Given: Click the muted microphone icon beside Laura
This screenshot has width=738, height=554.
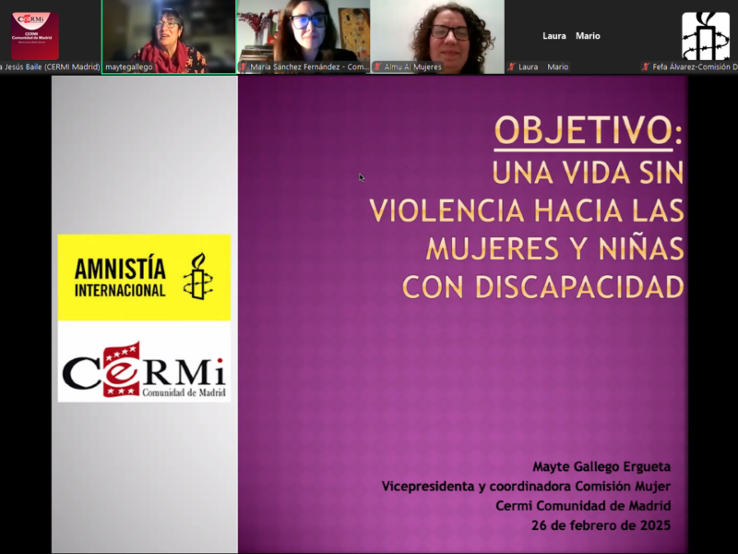Looking at the screenshot, I should [511, 66].
